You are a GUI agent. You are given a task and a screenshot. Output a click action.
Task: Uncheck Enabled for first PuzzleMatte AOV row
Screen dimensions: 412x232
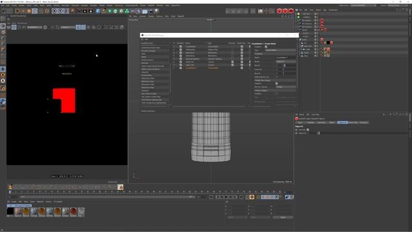coord(180,46)
